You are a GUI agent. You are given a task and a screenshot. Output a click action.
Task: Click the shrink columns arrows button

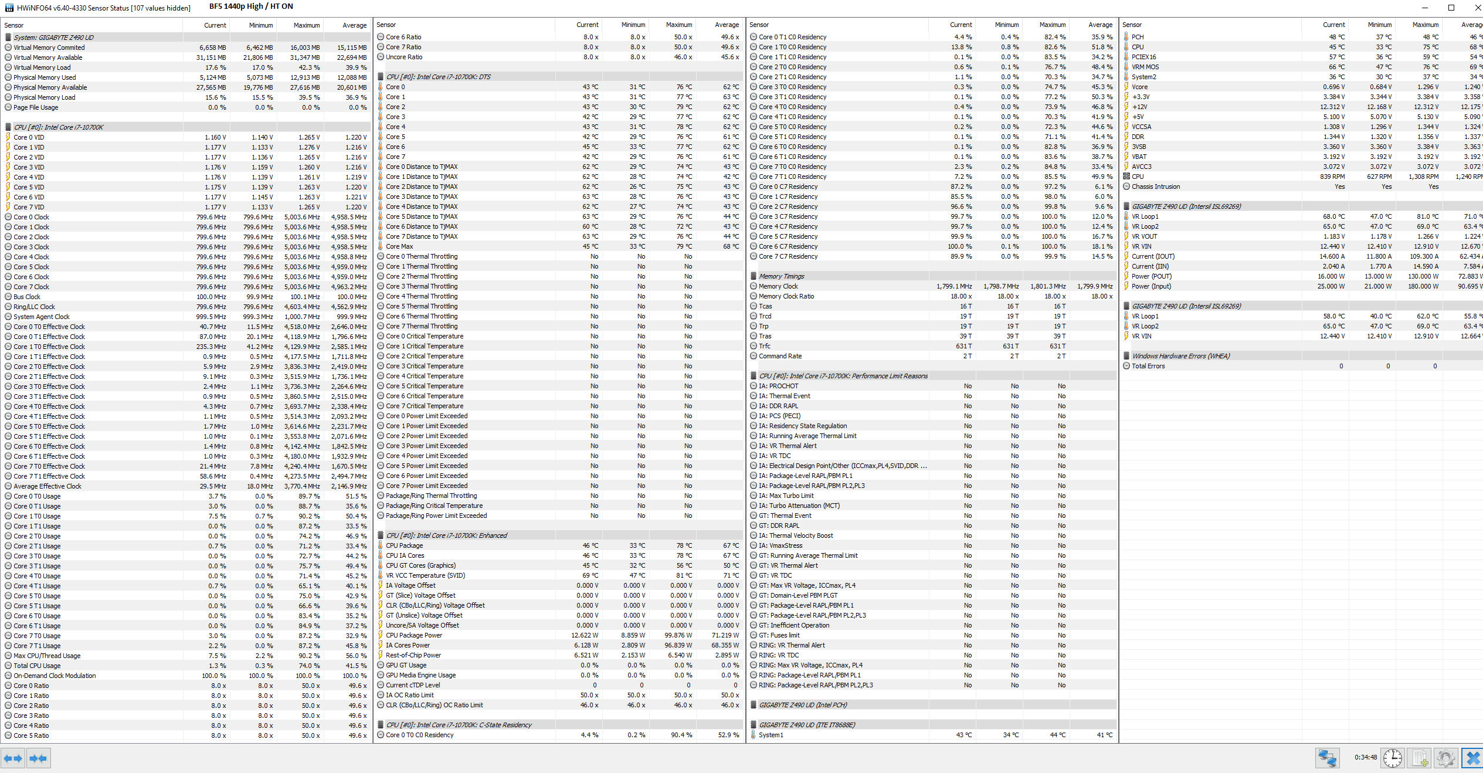coord(38,758)
